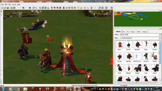Open the View menu
Image resolution: width=162 pixels, height=91 pixels.
coord(10,5)
